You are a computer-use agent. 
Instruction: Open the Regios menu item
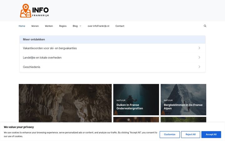point(63,26)
